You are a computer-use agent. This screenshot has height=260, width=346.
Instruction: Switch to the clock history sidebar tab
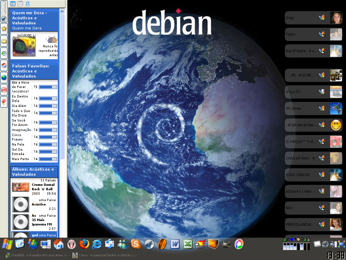point(4,53)
